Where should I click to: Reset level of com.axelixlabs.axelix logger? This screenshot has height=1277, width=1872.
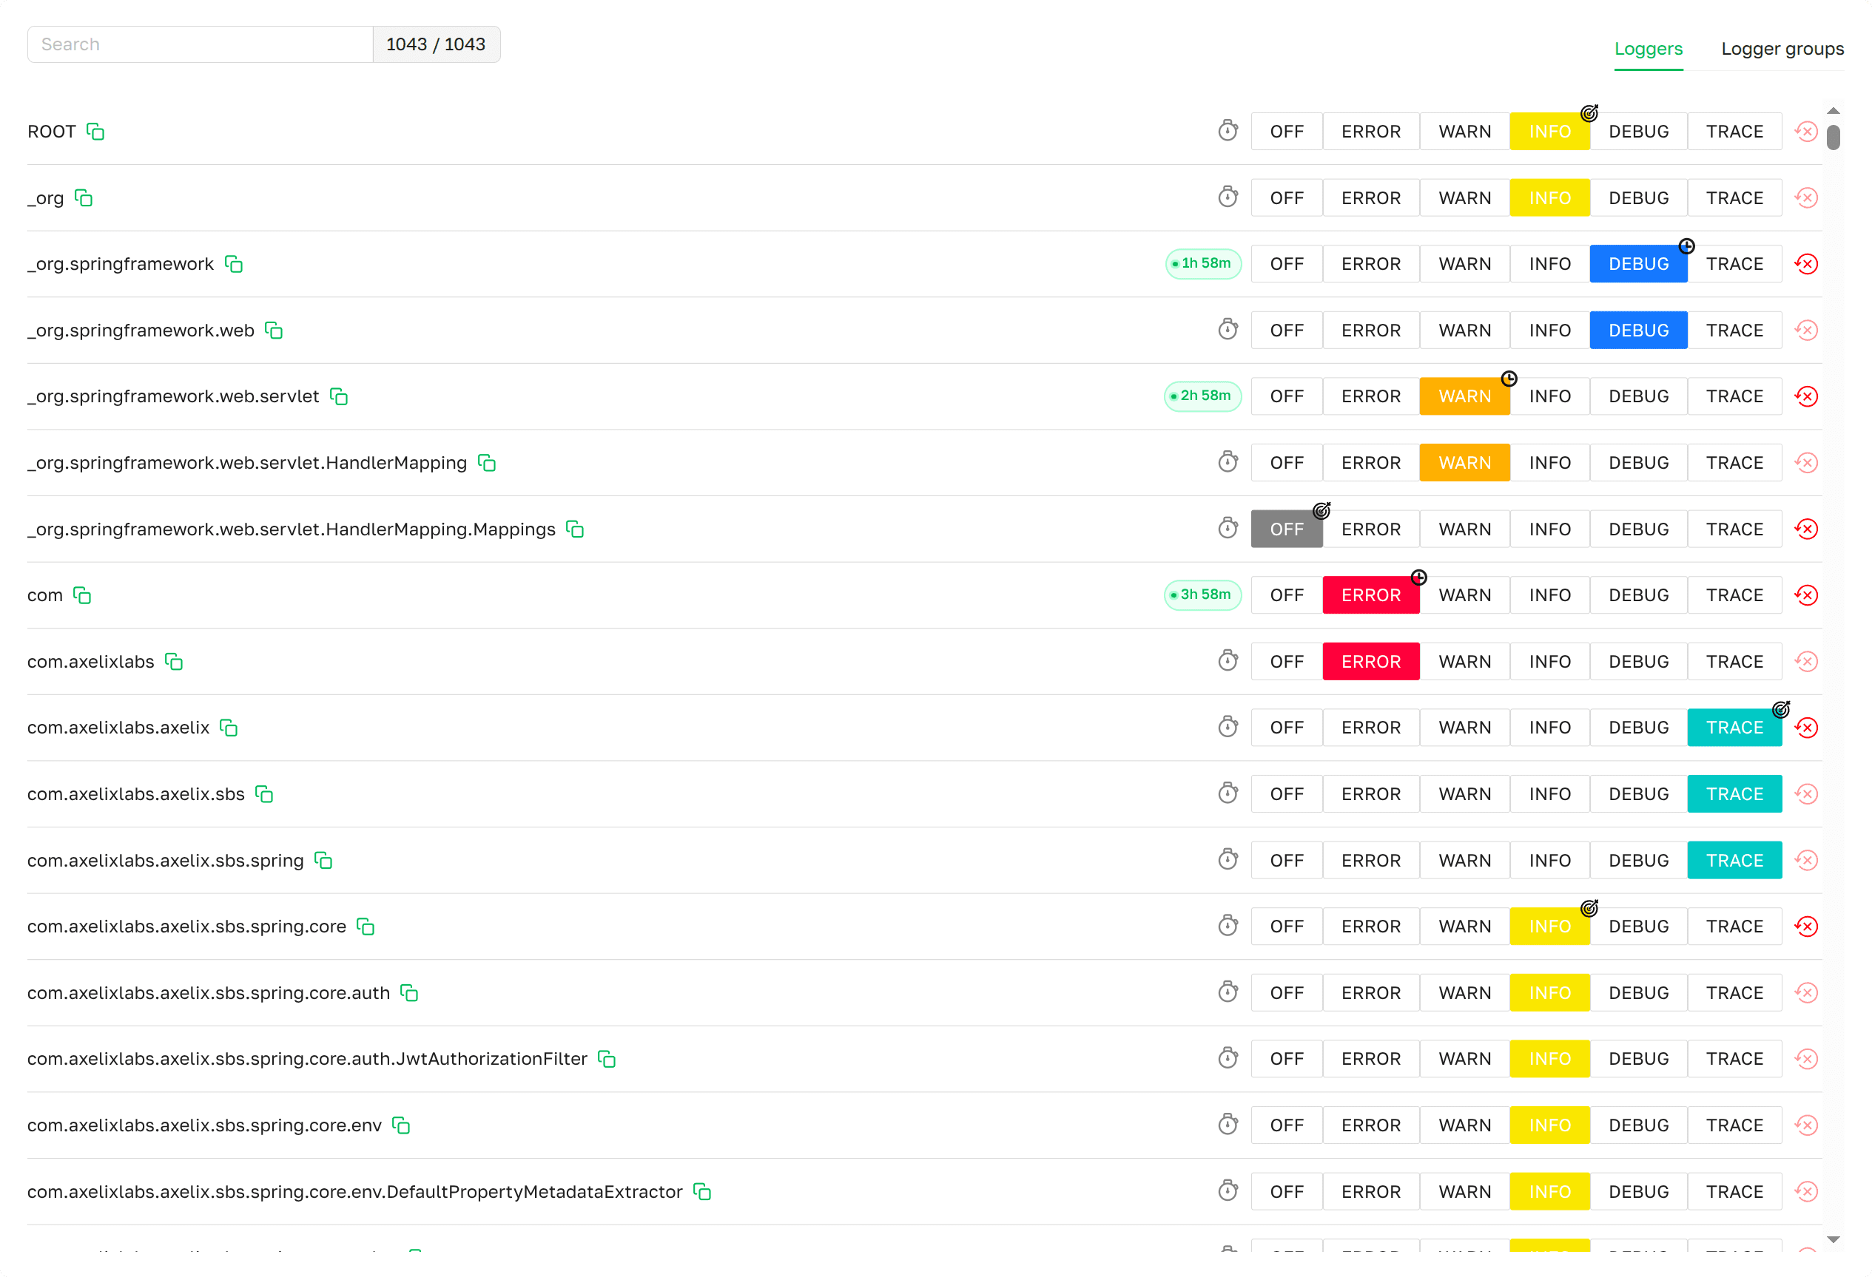[x=1807, y=728]
